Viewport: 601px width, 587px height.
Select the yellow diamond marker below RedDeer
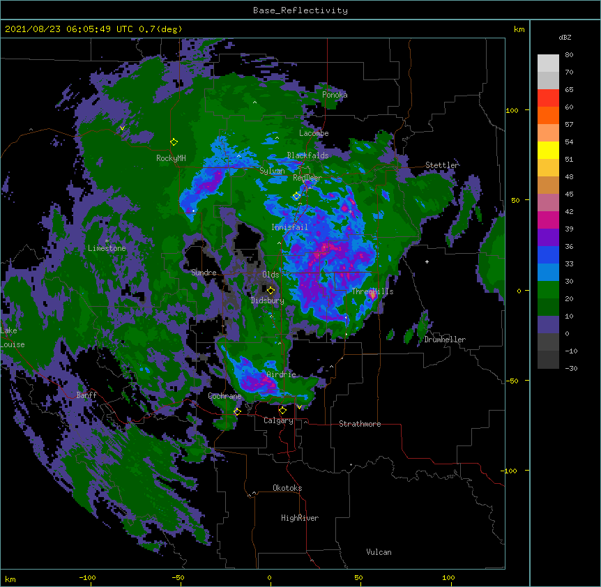297,196
